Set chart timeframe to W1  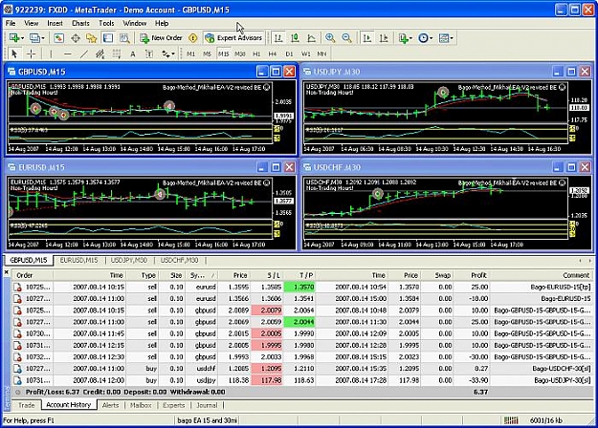[306, 53]
